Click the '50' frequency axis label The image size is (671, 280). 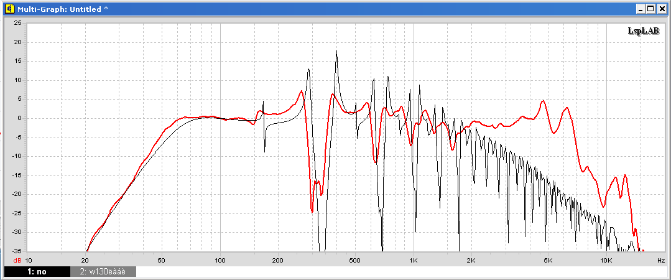pos(162,260)
